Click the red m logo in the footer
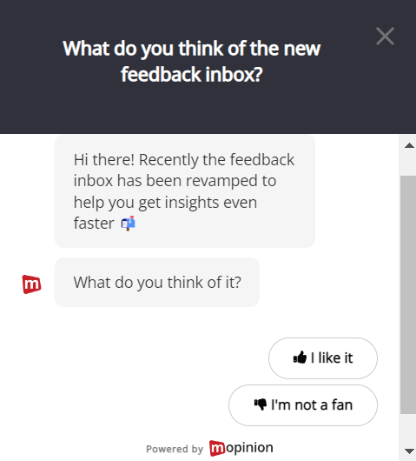Viewport: 416px width, 461px height. coord(217,448)
